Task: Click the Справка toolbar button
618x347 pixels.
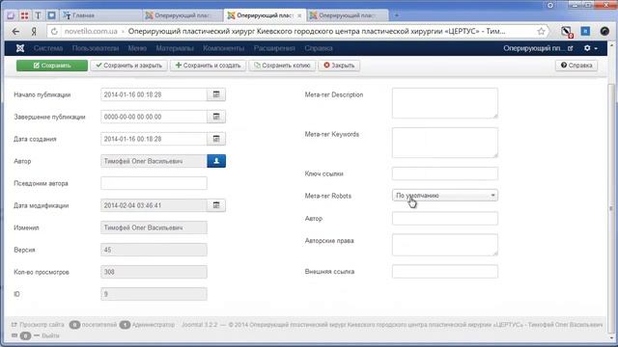Action: (576, 66)
